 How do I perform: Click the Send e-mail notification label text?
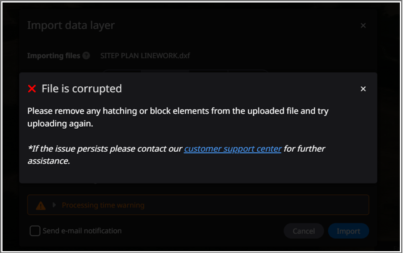(82, 231)
